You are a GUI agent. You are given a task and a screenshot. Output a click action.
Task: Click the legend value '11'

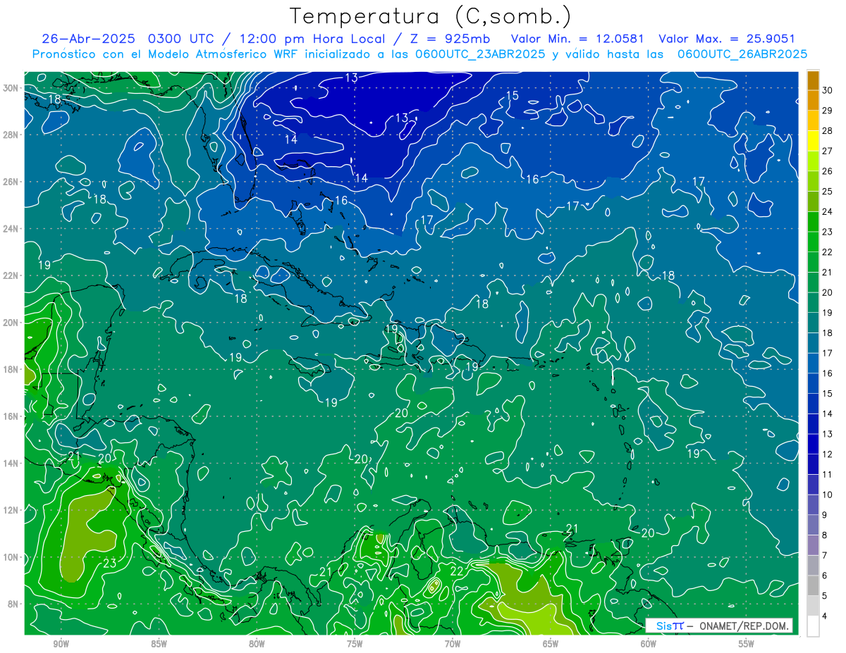[x=828, y=474]
